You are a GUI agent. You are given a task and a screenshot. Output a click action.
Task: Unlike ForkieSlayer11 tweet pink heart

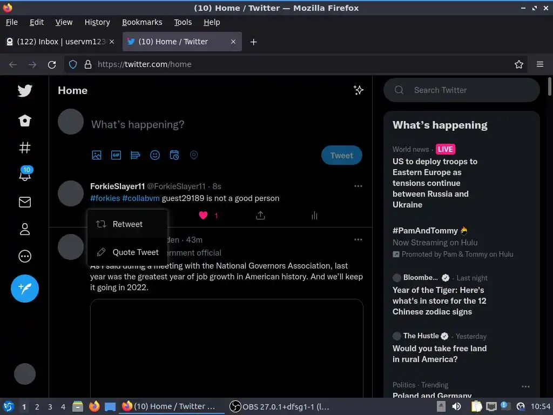click(x=203, y=215)
